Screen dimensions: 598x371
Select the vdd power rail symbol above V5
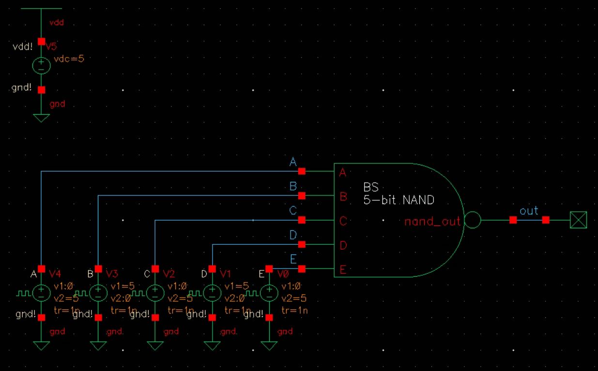coord(41,9)
